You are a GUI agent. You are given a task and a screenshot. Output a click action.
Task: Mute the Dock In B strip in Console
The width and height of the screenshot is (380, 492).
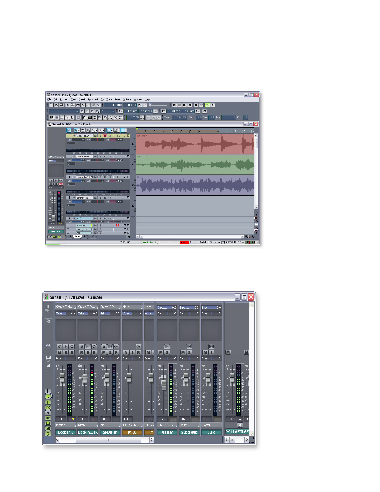[x=60, y=353]
